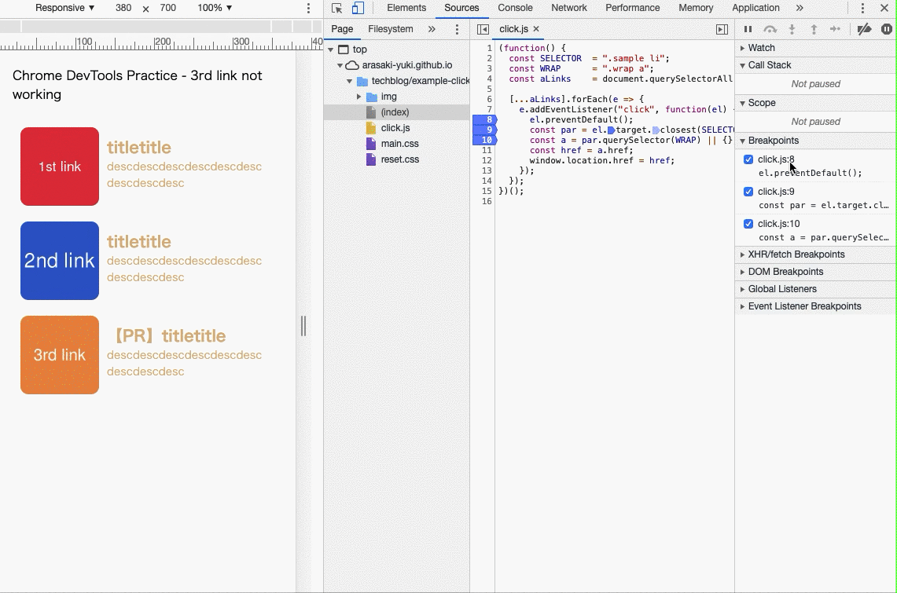The height and width of the screenshot is (593, 897).
Task: Select main.css in the file tree
Action: click(x=399, y=144)
